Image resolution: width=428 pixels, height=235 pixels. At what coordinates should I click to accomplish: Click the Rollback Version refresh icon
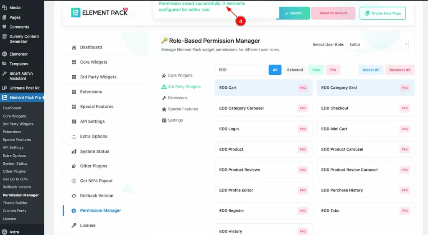pyautogui.click(x=74, y=196)
